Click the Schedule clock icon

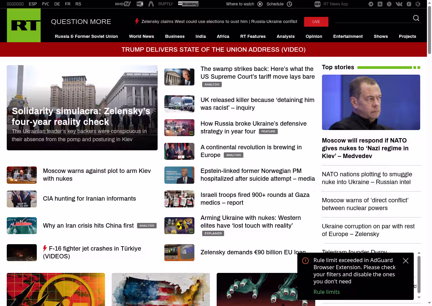point(289,4)
